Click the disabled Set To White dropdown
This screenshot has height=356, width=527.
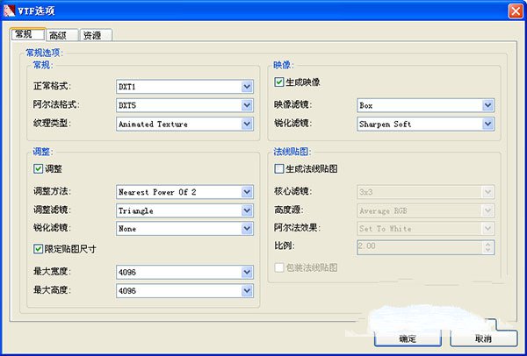point(425,229)
